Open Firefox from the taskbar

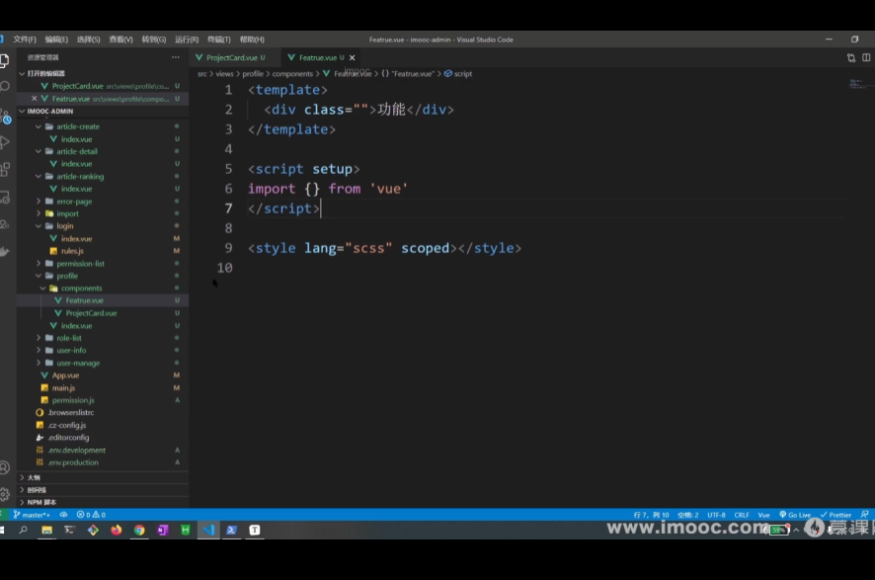click(117, 531)
